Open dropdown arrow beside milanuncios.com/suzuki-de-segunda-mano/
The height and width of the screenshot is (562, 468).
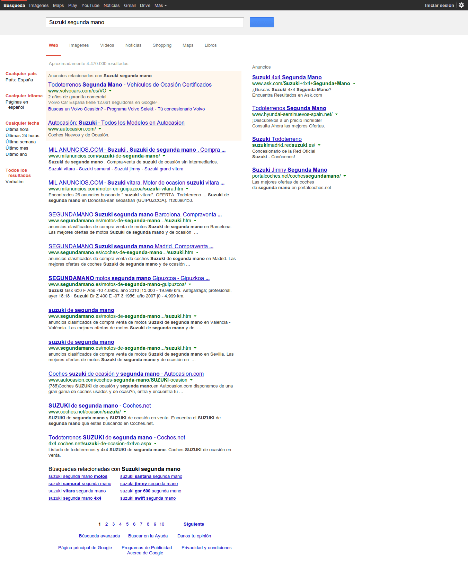point(164,156)
